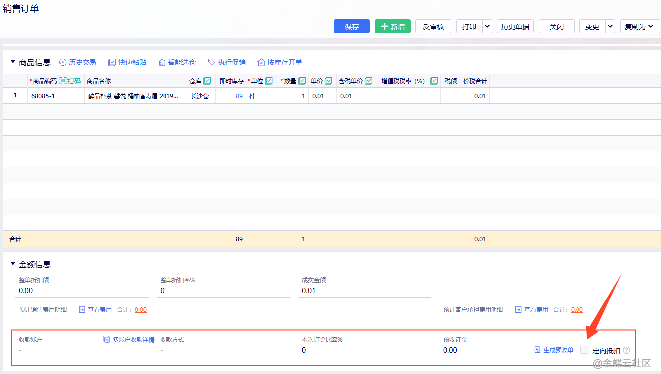661x374 pixels.
Task: Click the 关闭 button
Action: 557,27
